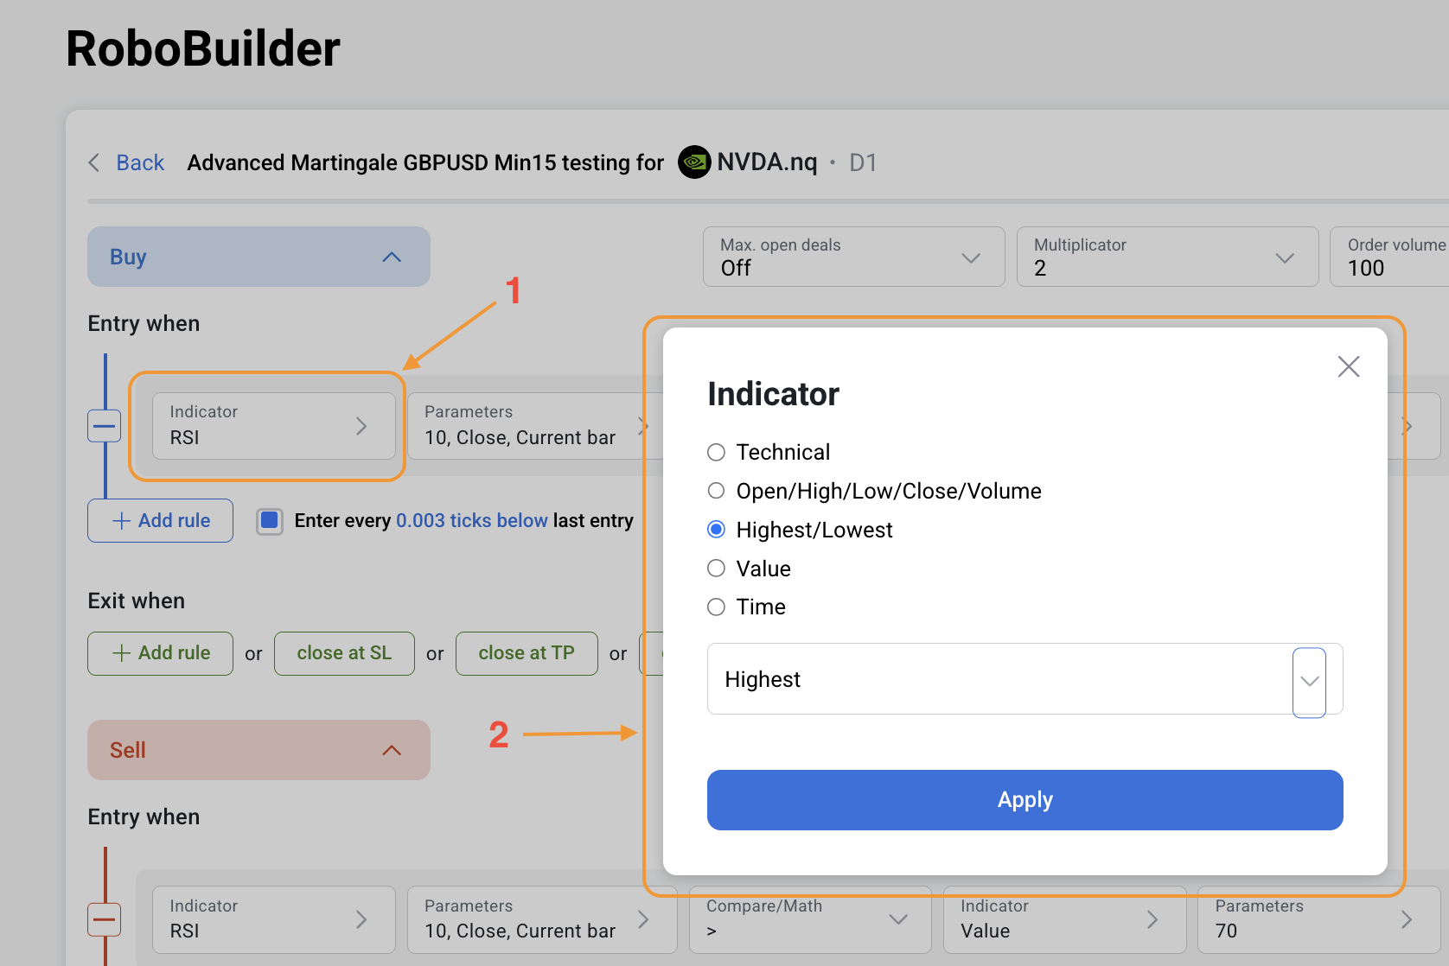Select Open/High/Low/Close/Volume radio option
1449x966 pixels.
[716, 491]
